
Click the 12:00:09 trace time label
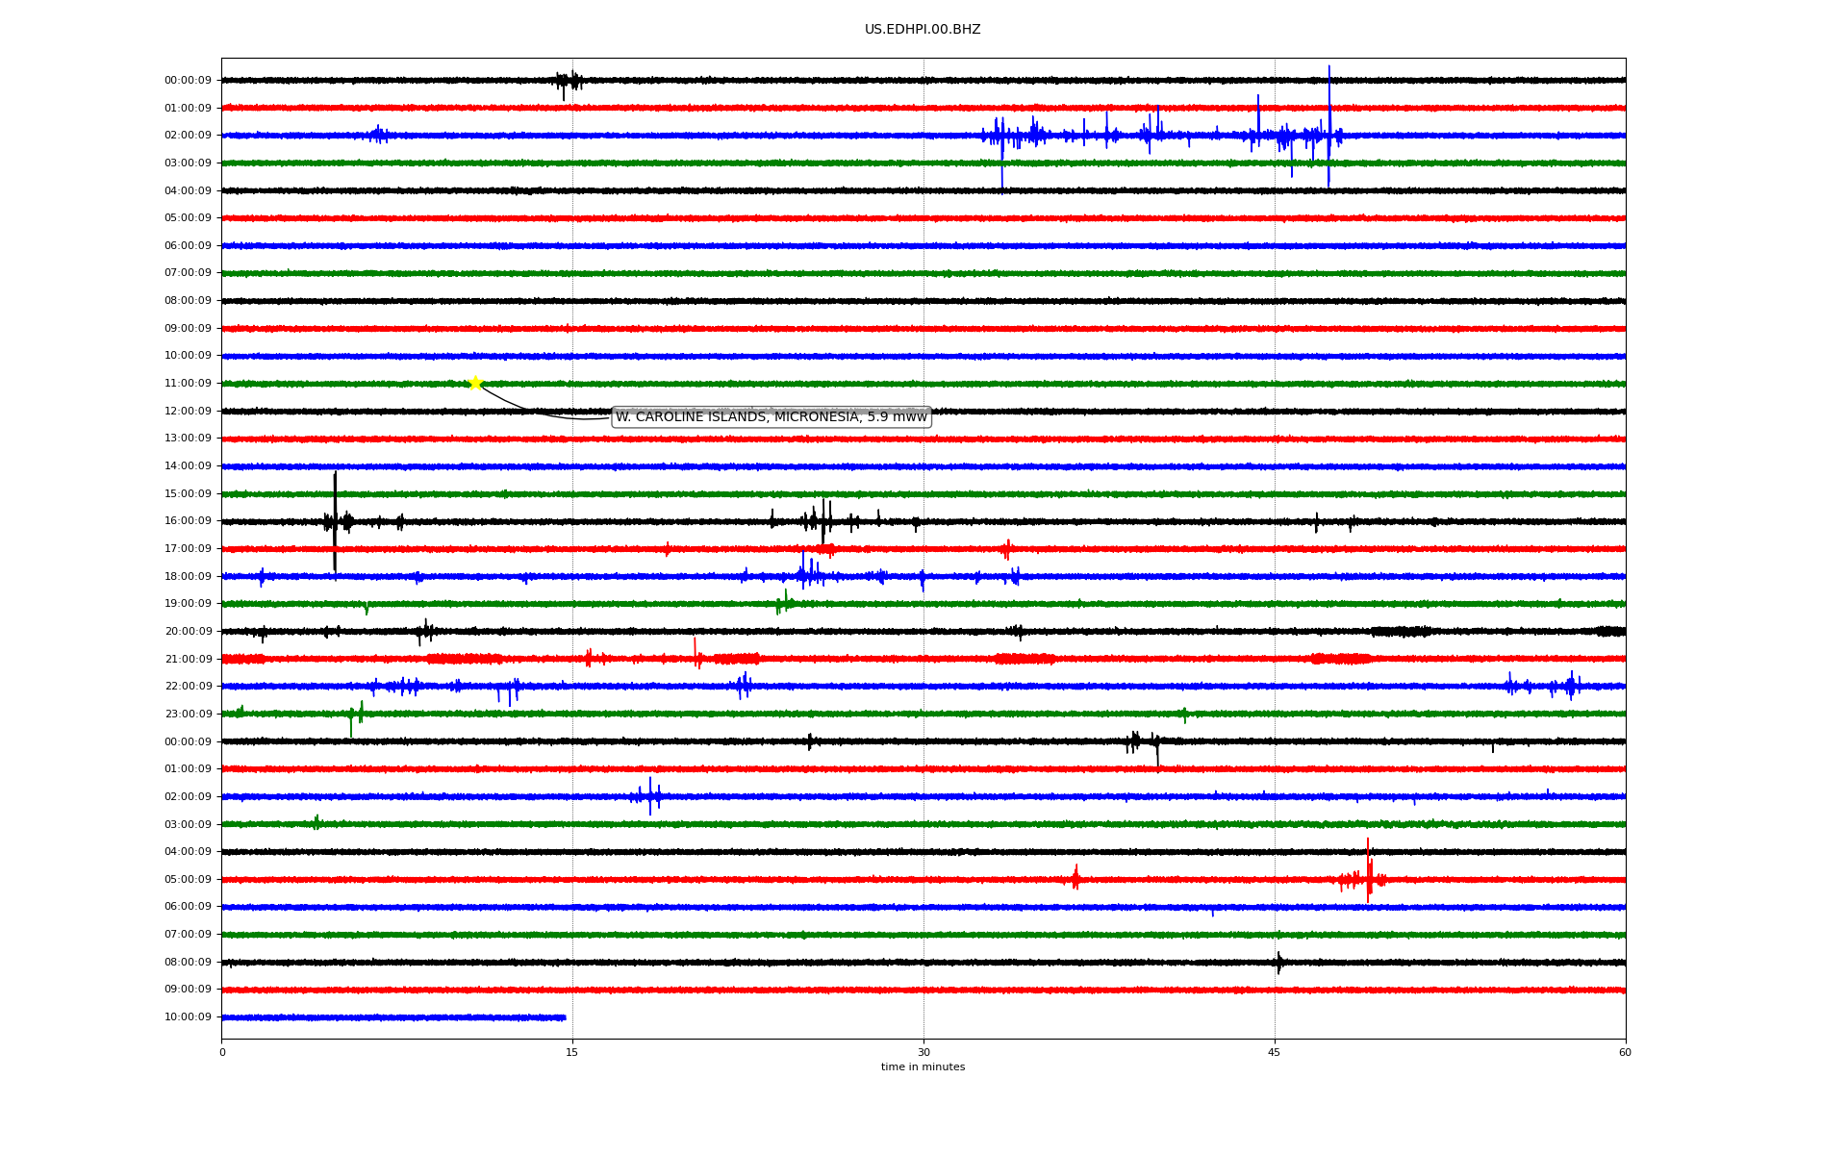tap(188, 412)
